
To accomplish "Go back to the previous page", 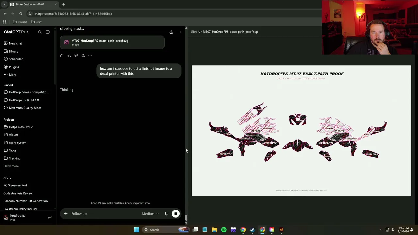I will click(5, 14).
